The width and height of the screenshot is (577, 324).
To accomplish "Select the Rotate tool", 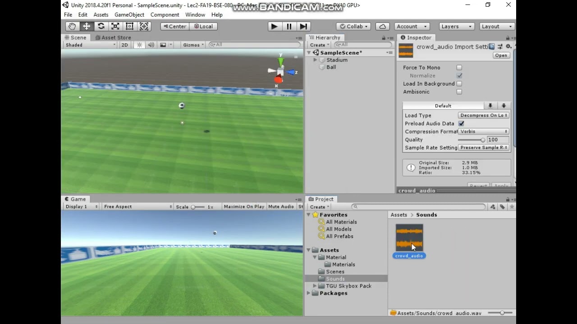I will coord(101,26).
